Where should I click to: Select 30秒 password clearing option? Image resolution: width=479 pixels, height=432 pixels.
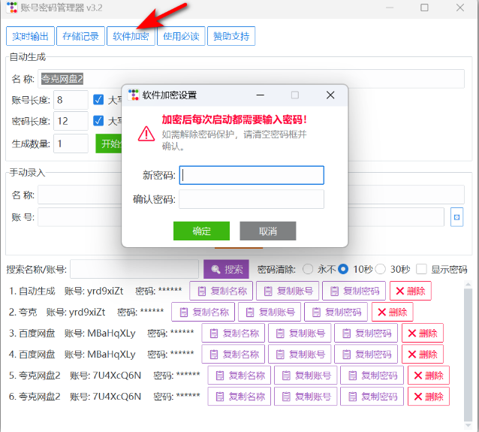pos(381,270)
